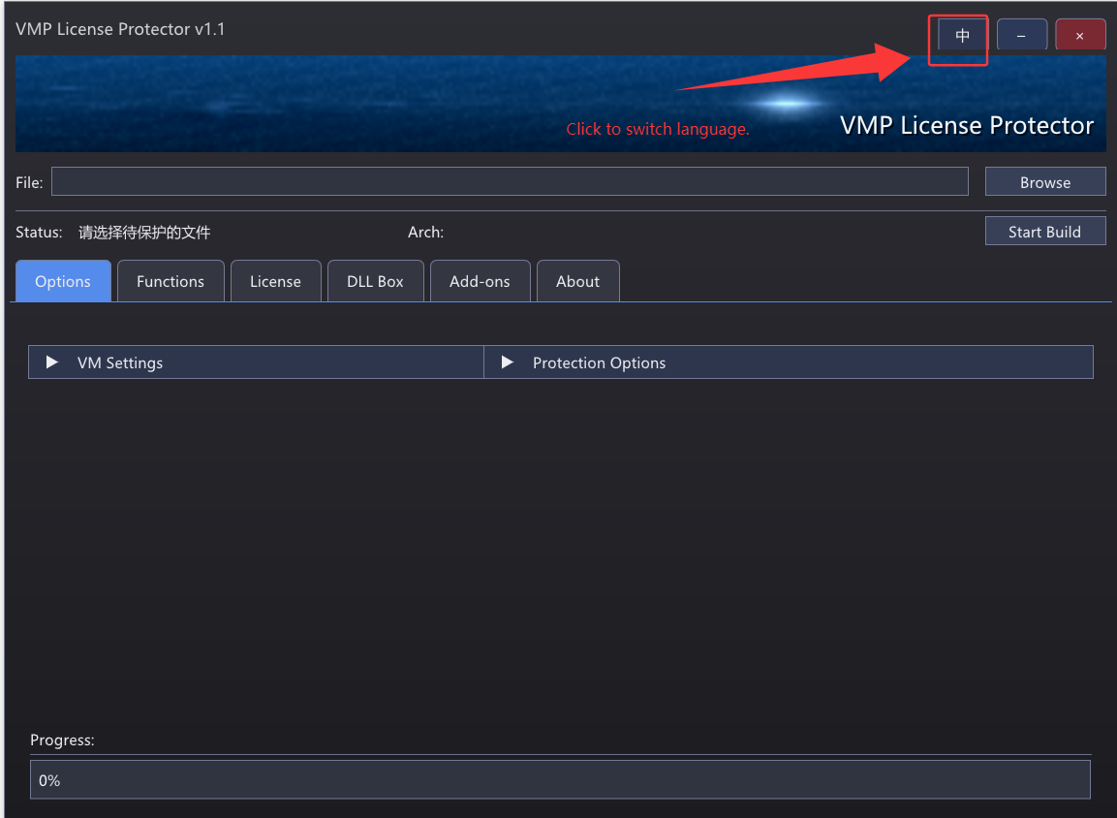Open the License tab
Image resolution: width=1117 pixels, height=818 pixels.
click(x=275, y=281)
